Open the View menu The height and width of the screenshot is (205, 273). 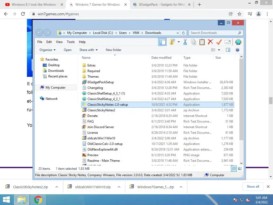click(x=59, y=42)
